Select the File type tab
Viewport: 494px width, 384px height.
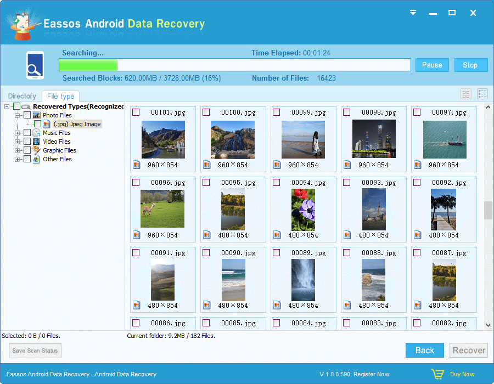60,97
